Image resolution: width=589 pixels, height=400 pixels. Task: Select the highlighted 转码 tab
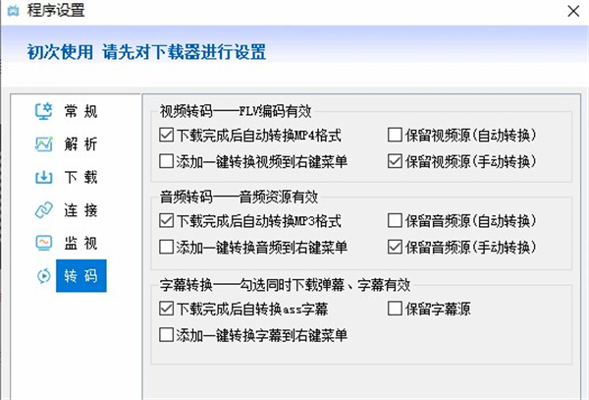pos(81,276)
